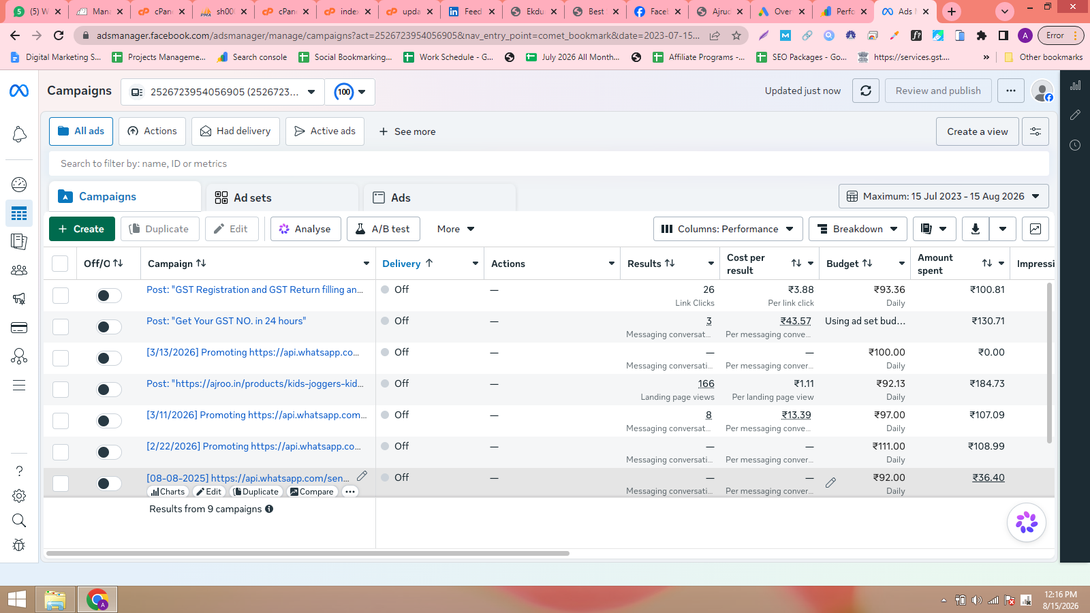Open notifications bell in left sidebar
Image resolution: width=1090 pixels, height=613 pixels.
pyautogui.click(x=19, y=135)
